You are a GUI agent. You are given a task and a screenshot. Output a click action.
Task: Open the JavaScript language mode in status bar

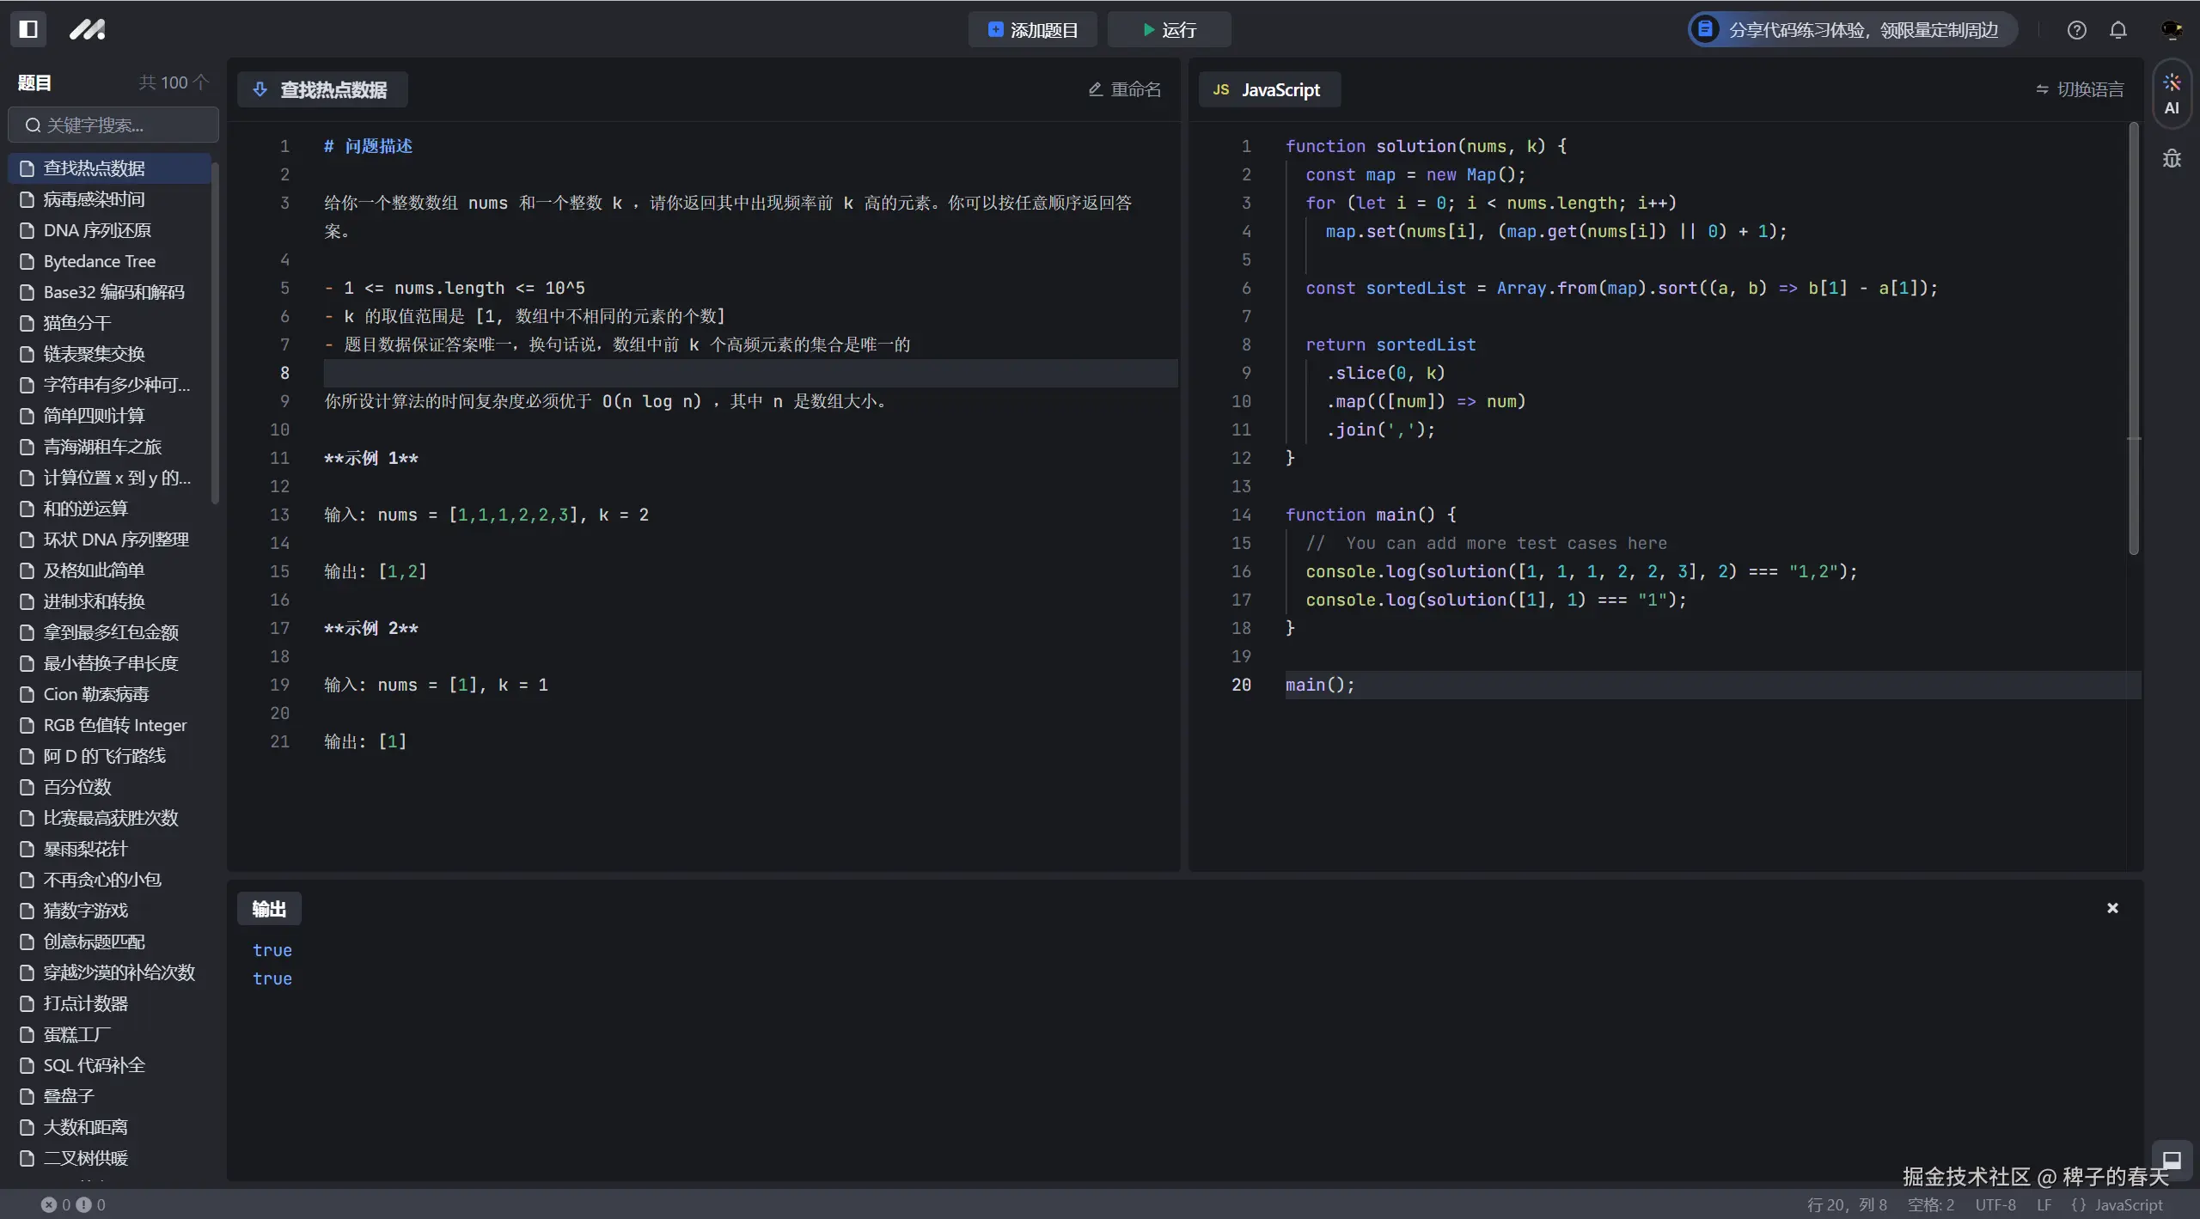[x=2117, y=1204]
